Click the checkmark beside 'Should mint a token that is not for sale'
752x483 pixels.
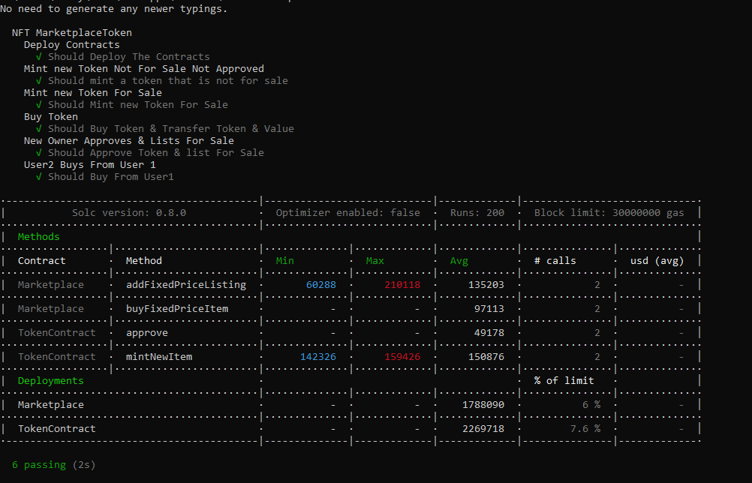pos(38,80)
